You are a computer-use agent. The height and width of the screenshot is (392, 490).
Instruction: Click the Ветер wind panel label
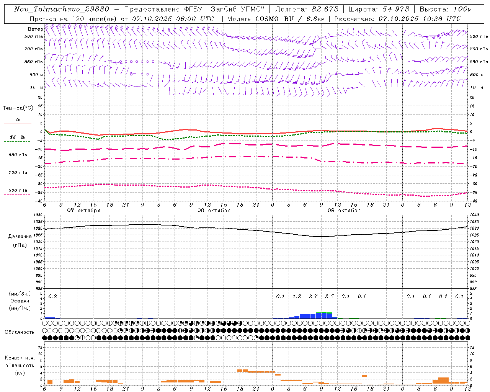click(x=35, y=29)
